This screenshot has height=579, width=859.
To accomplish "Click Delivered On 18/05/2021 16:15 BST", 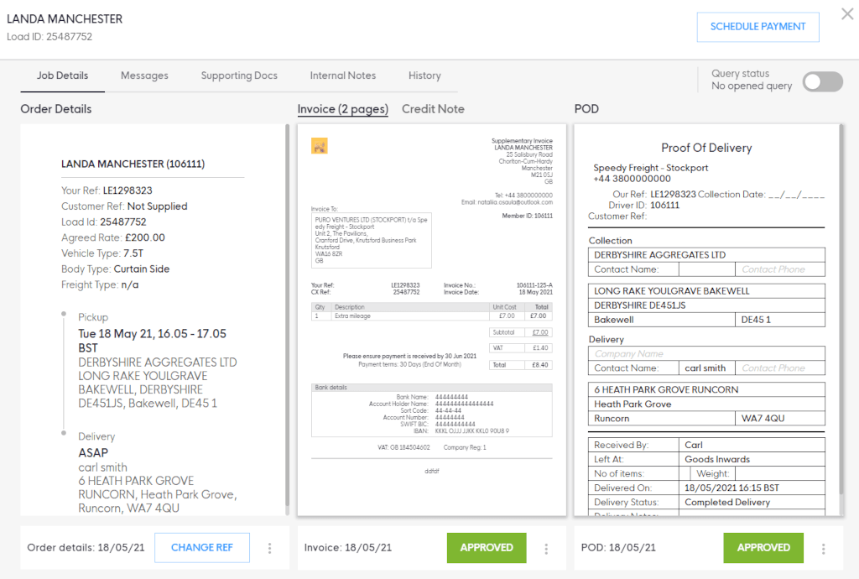I will click(731, 488).
